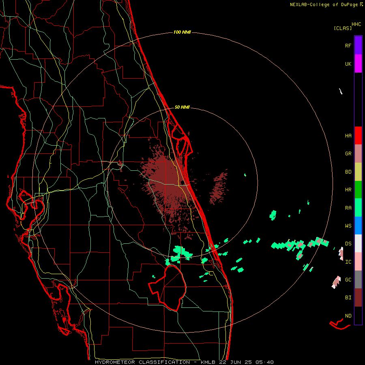Screen dimensions: 365x365
Task: Click the ND legend label
Action: coord(348,316)
